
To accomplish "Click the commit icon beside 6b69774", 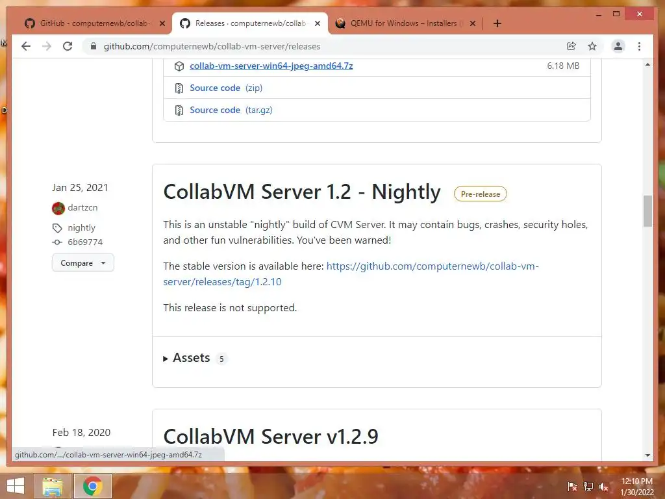I will [57, 242].
